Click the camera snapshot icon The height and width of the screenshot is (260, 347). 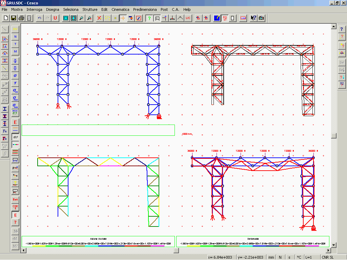click(x=261, y=18)
